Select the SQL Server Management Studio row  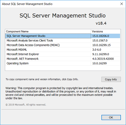pos(63,36)
